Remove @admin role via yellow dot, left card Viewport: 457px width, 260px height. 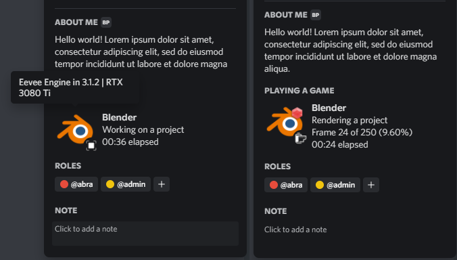click(x=110, y=184)
